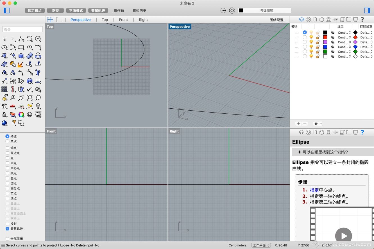This screenshot has width=374, height=249.
Task: Select the rectangular Array tool
Action: tap(4, 89)
